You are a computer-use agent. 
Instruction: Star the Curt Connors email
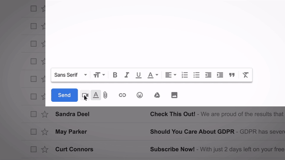click(45, 149)
